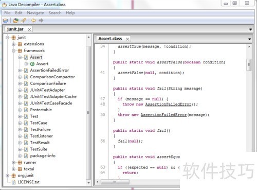This screenshot has height=190, width=257.
Task: Click the extensions package icon
Action: (x=20, y=44)
